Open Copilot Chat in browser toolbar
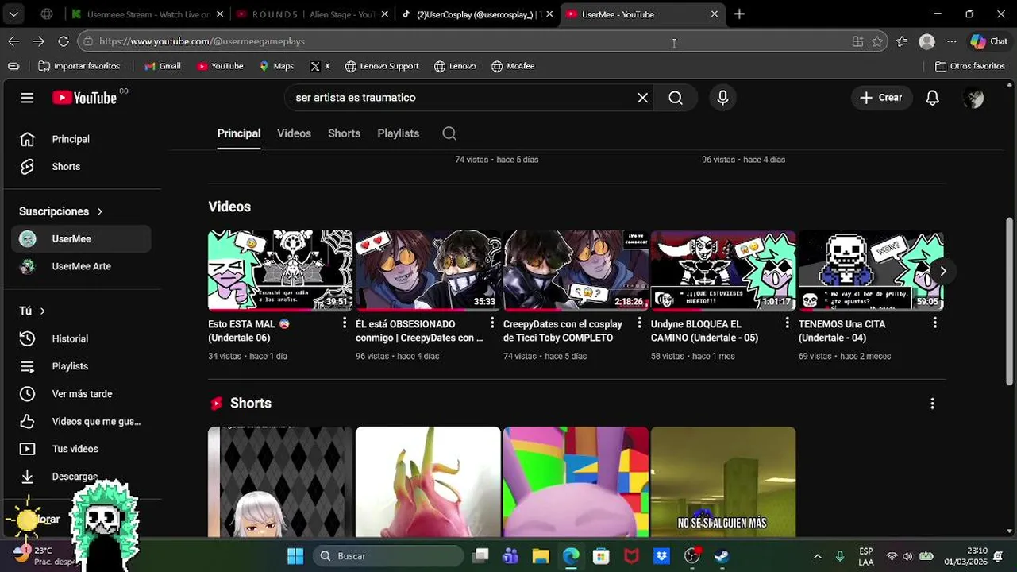Screen dimensions: 1017x572 click(988, 41)
